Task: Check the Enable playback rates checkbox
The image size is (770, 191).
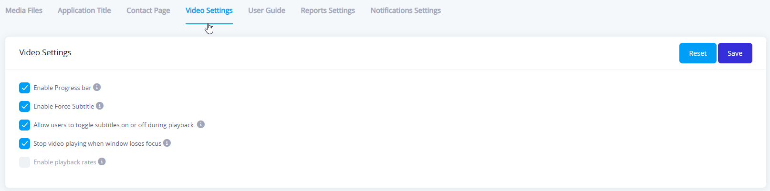Action: (x=25, y=162)
